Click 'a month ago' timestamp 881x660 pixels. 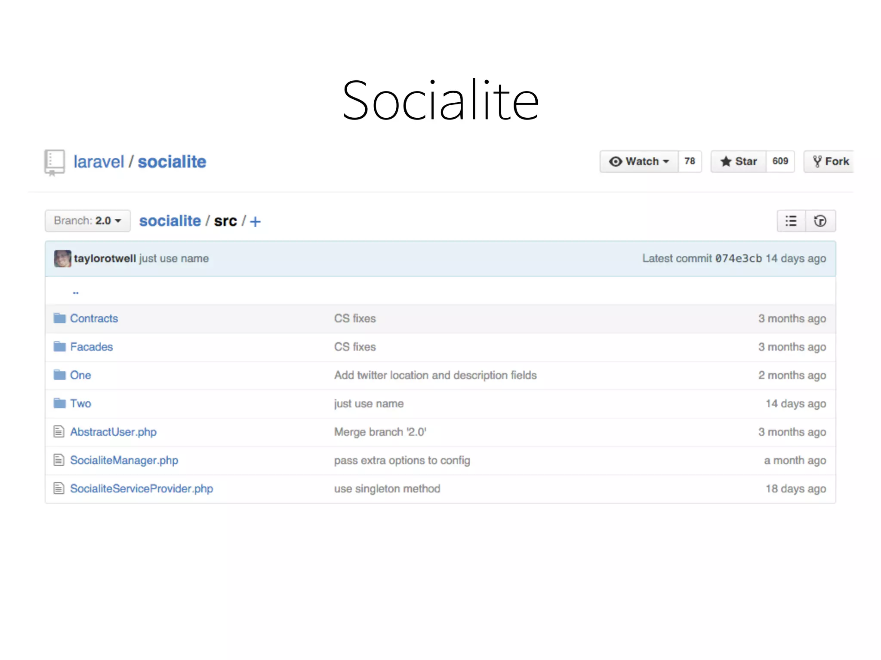point(795,460)
